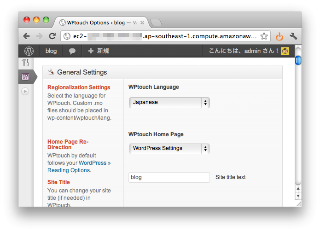Screen dimensions: 320x232
Task: Click the blue vertical scrollbar thumb
Action: [298, 60]
